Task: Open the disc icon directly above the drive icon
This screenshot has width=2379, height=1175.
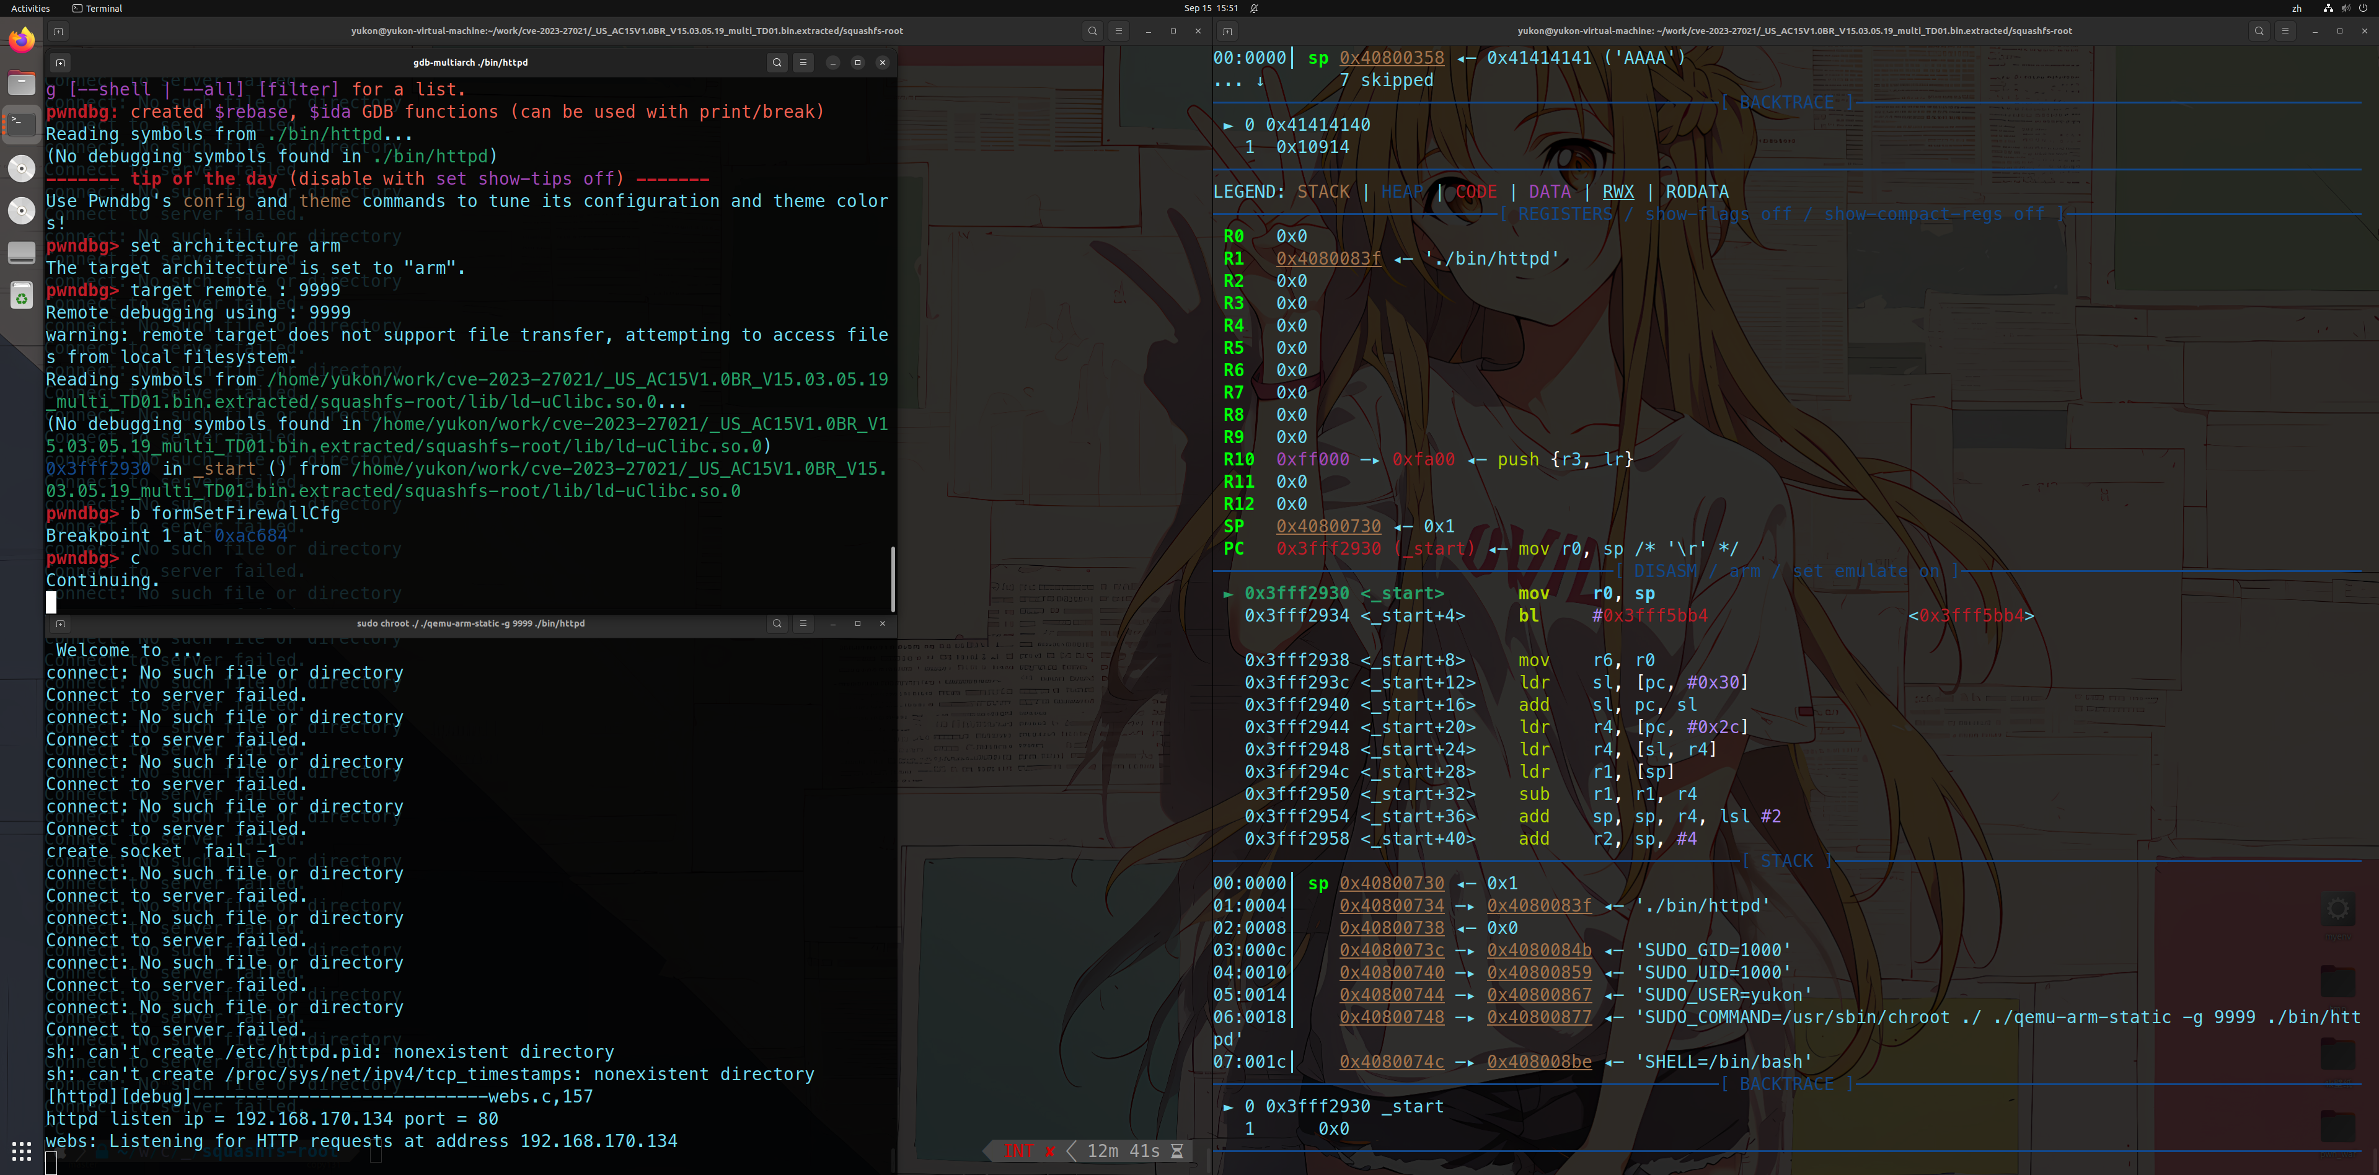Action: pos(21,211)
